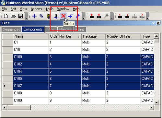
Task: Open edit toolbar options dropdown arrow
Action: tap(84, 17)
